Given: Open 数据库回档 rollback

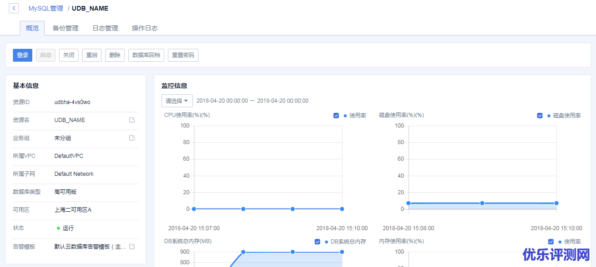Looking at the screenshot, I should pos(146,55).
